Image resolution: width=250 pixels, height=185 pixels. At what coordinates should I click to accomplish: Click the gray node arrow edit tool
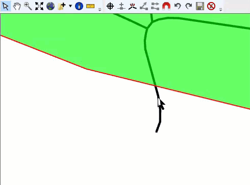pyautogui.click(x=144, y=7)
